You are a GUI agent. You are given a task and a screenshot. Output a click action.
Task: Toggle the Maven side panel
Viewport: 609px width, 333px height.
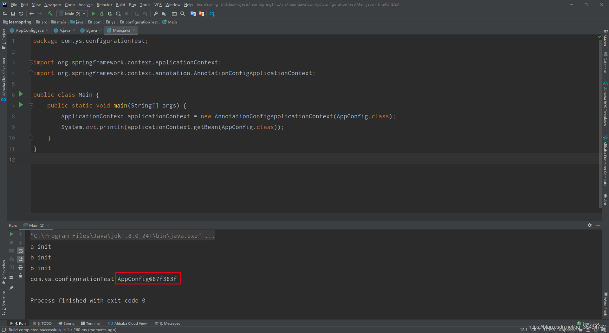(x=606, y=38)
